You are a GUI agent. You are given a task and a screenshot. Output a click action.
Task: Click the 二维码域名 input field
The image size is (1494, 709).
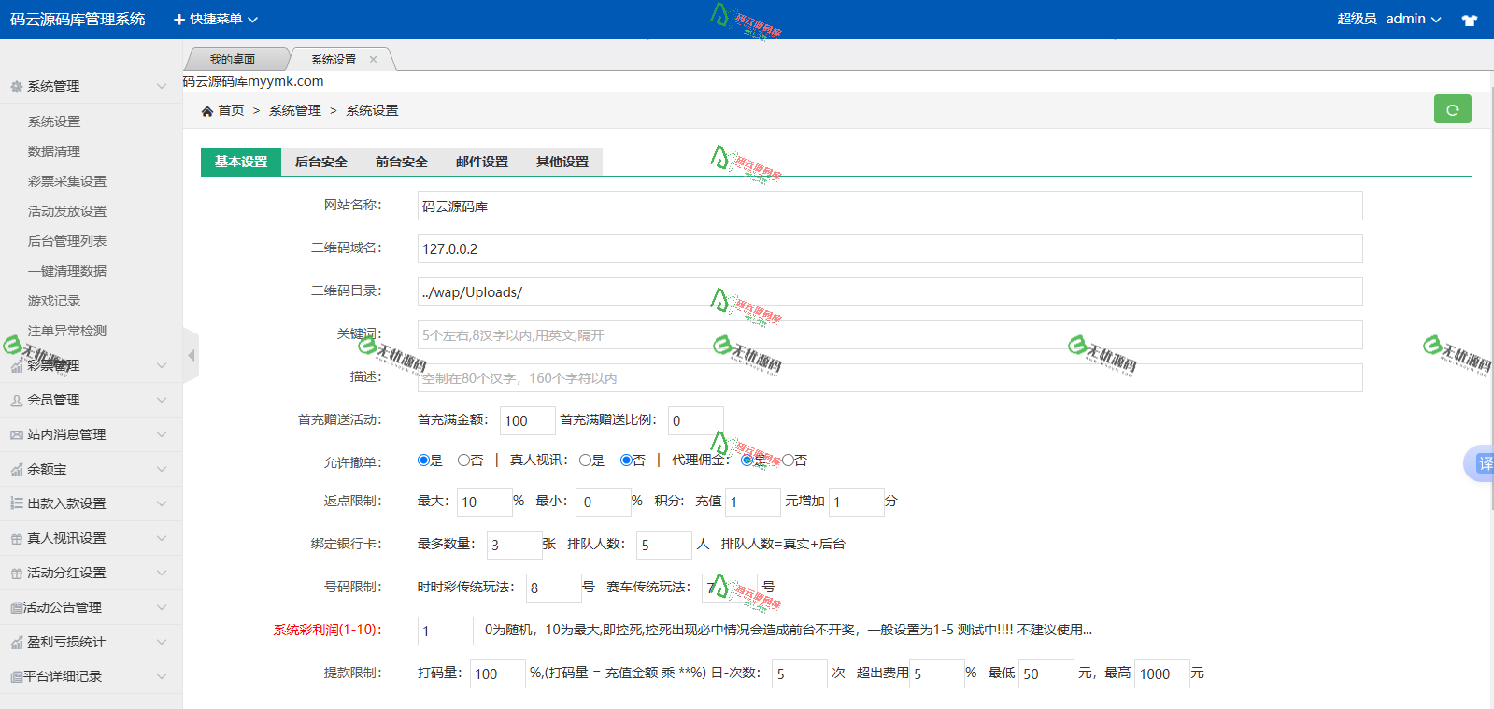tap(889, 249)
